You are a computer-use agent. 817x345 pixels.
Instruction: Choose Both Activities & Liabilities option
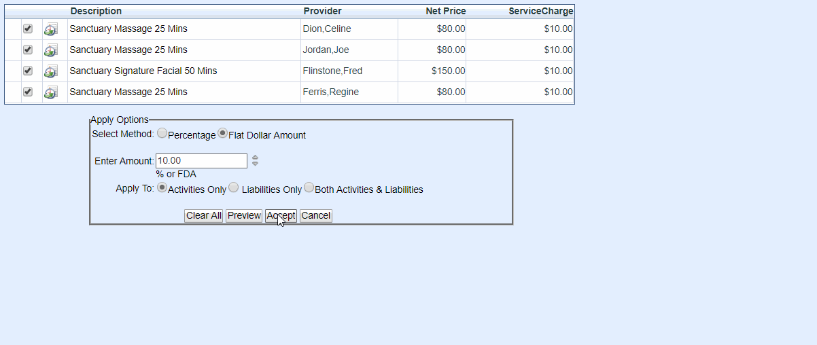click(x=309, y=188)
